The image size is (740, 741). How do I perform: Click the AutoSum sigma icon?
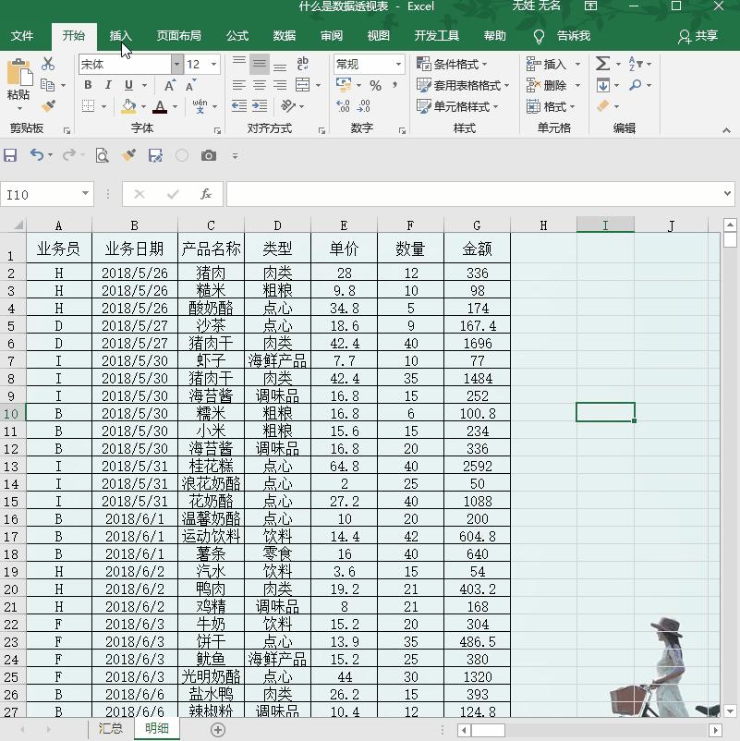click(602, 63)
